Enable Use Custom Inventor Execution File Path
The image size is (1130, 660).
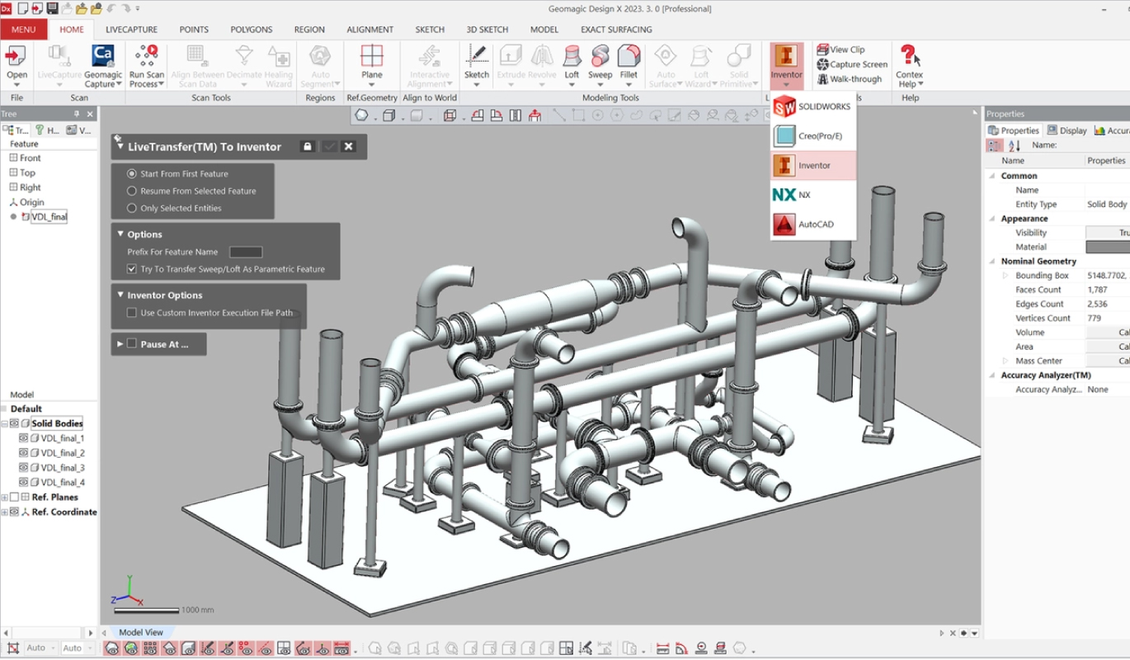point(132,313)
